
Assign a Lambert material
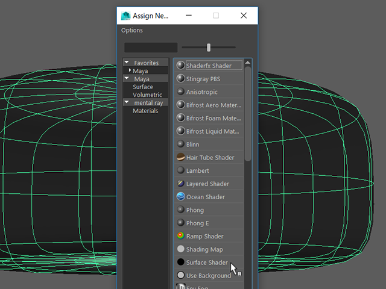click(x=209, y=170)
